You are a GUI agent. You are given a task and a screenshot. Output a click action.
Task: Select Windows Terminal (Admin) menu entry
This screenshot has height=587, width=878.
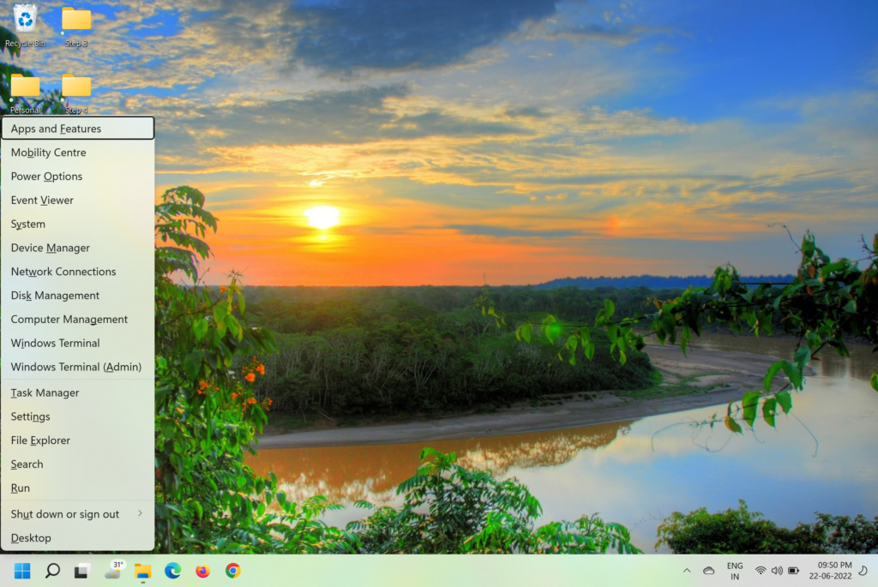pyautogui.click(x=76, y=367)
